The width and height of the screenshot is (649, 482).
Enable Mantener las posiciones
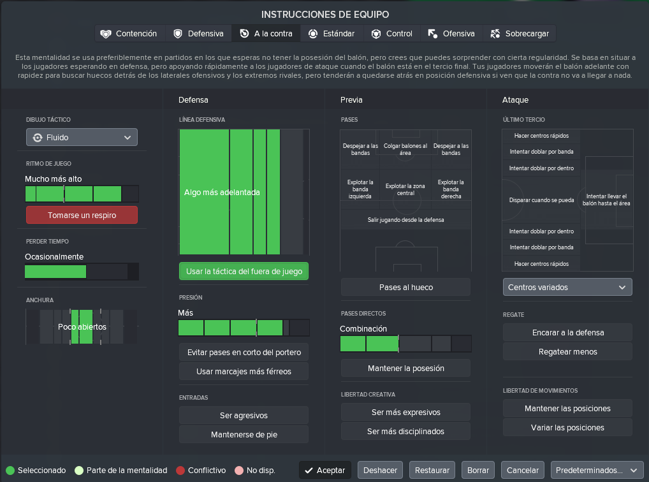click(567, 408)
